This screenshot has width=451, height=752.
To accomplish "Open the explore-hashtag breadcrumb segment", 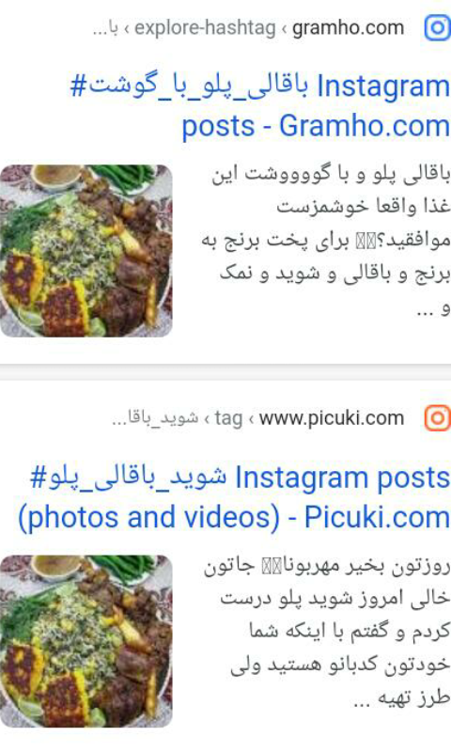I will [205, 28].
